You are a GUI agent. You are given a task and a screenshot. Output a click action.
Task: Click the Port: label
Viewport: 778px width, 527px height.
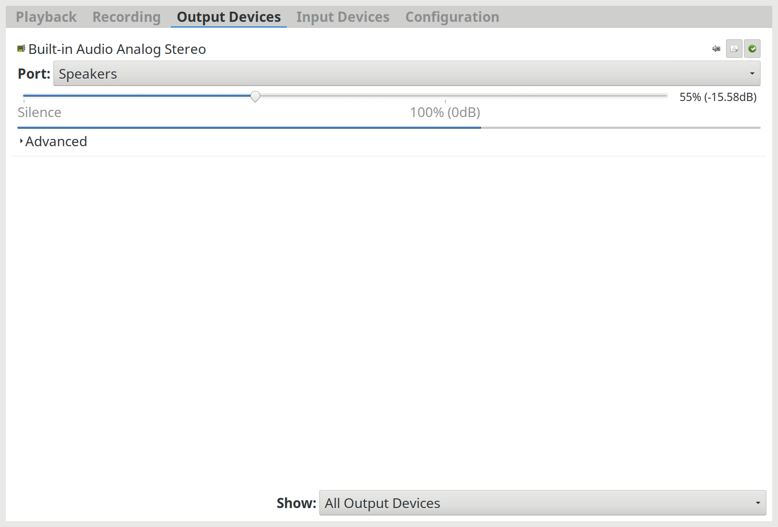coord(34,73)
